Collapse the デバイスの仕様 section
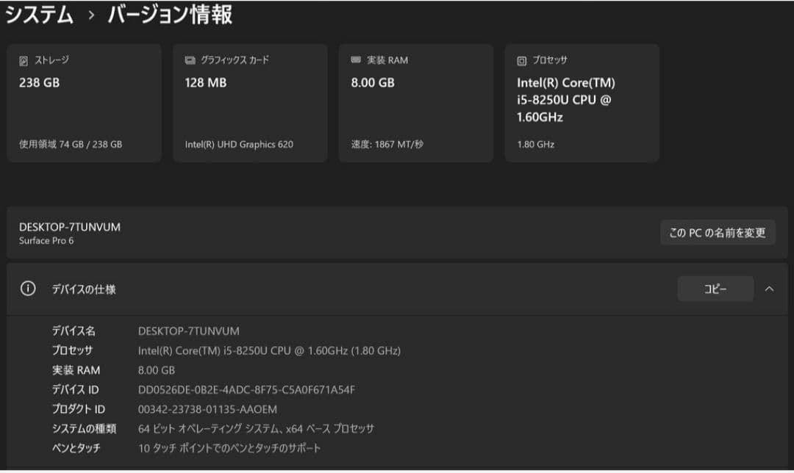The height and width of the screenshot is (473, 794). (771, 289)
